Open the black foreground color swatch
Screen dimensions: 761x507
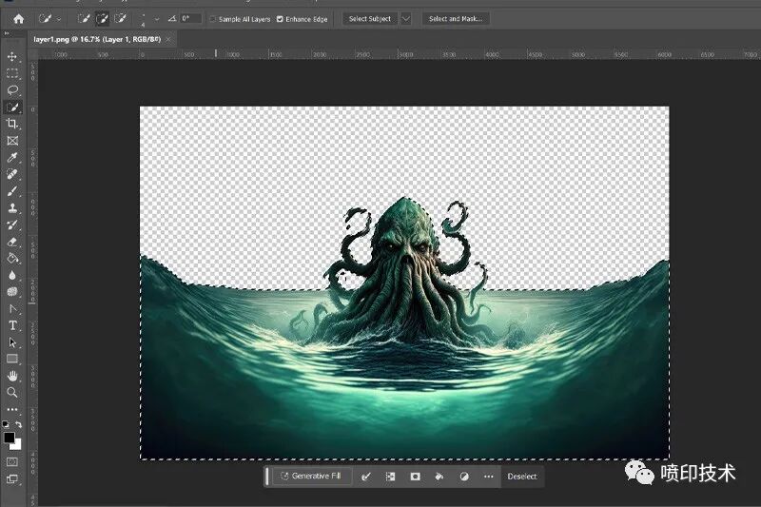[8, 437]
